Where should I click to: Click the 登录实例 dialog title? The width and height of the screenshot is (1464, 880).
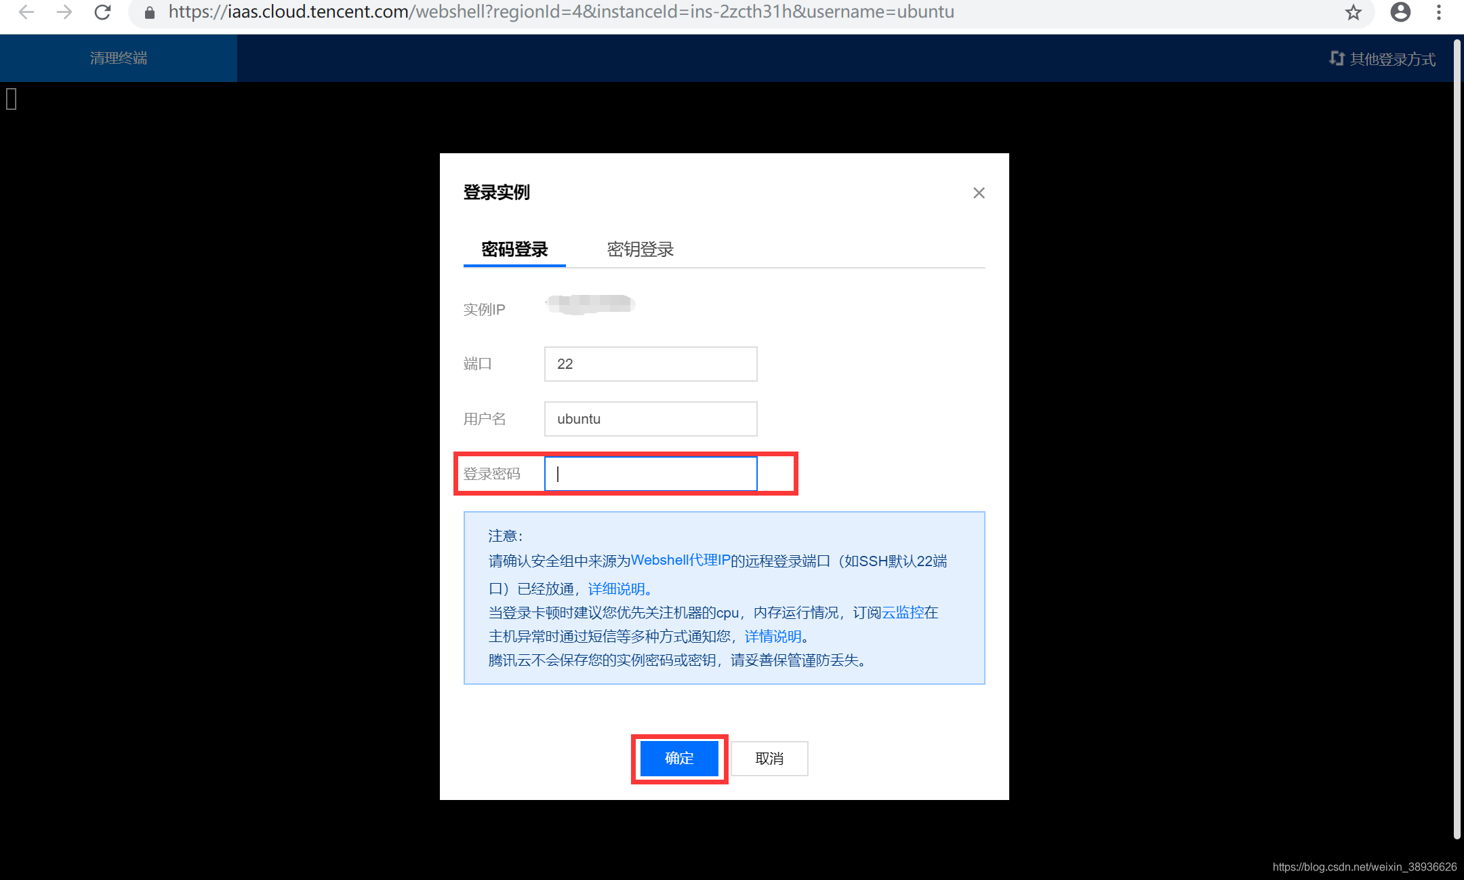click(497, 193)
